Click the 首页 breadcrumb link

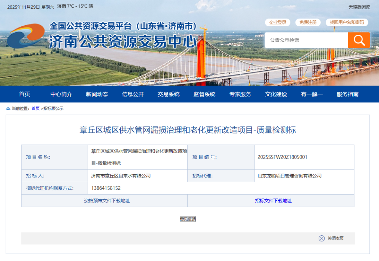click(x=35, y=109)
